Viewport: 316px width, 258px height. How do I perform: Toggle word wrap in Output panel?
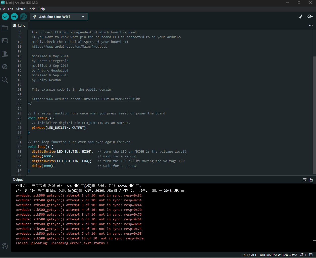pos(305,180)
